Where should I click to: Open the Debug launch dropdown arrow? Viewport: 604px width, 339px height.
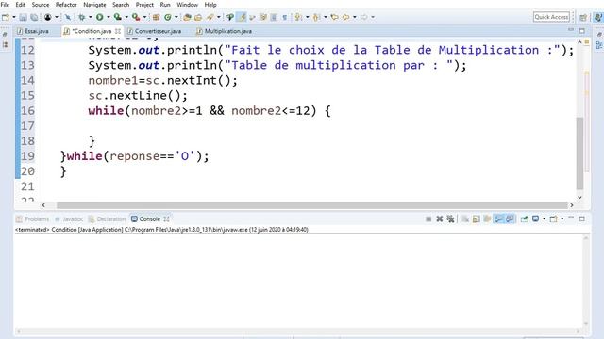(91, 17)
